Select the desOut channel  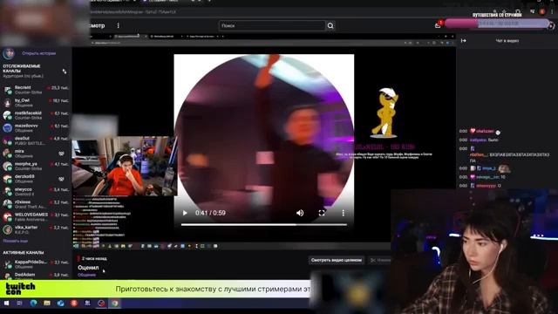pyautogui.click(x=36, y=140)
